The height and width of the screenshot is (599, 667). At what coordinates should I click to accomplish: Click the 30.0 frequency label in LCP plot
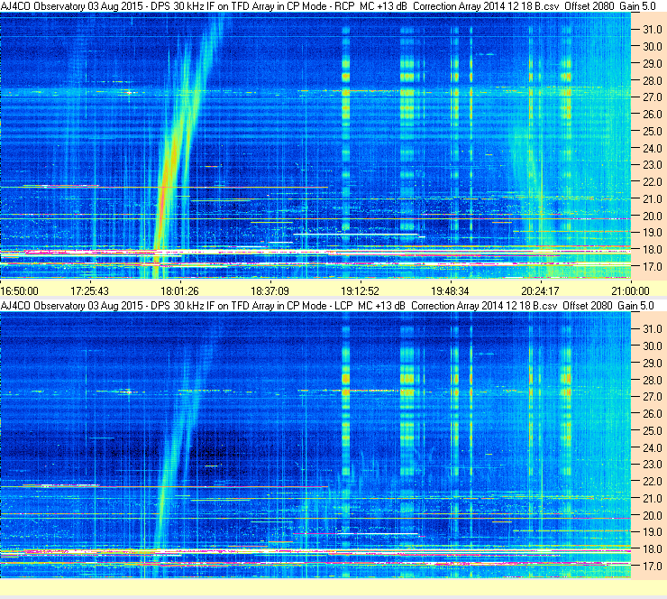652,346
